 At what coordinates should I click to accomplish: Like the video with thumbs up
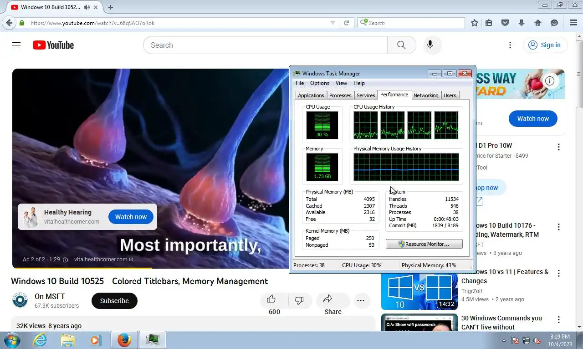[x=271, y=299]
